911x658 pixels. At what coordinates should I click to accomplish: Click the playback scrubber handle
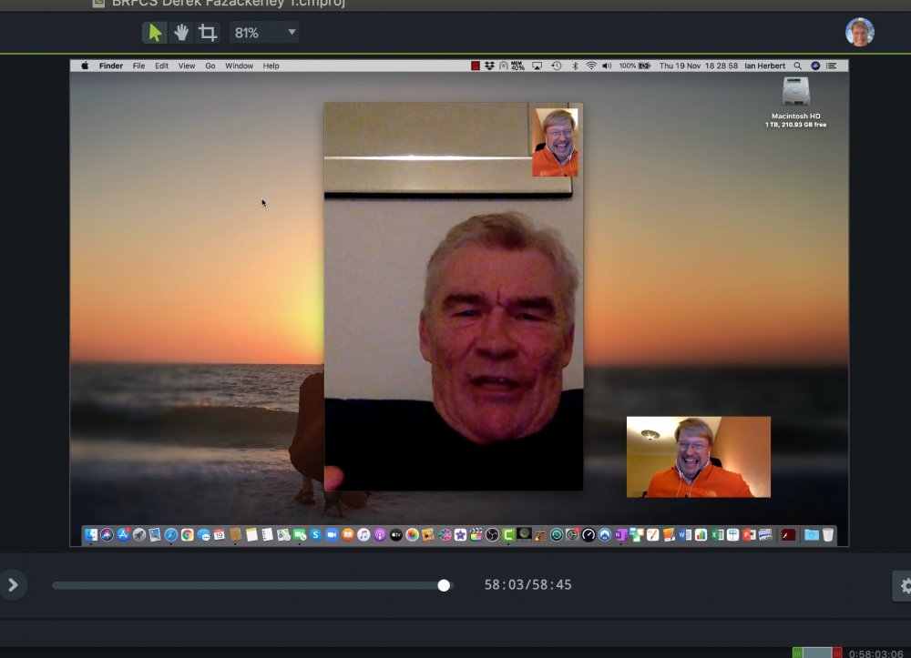pyautogui.click(x=444, y=585)
